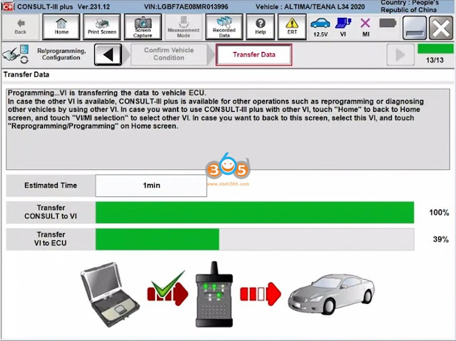Click the VIN number text
456x341 pixels.
[x=186, y=6]
